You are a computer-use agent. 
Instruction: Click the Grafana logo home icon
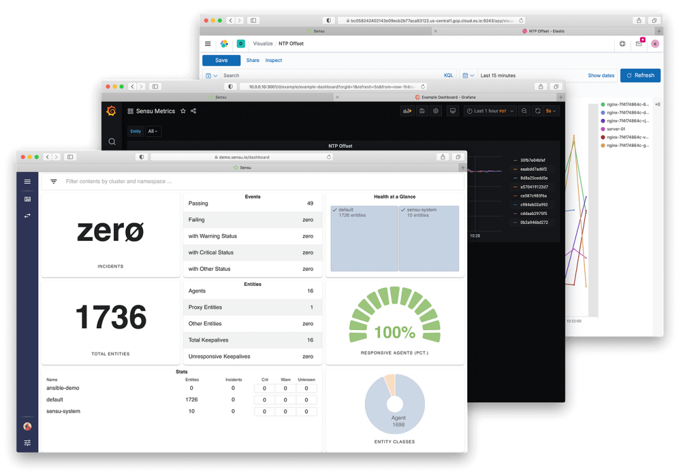111,111
